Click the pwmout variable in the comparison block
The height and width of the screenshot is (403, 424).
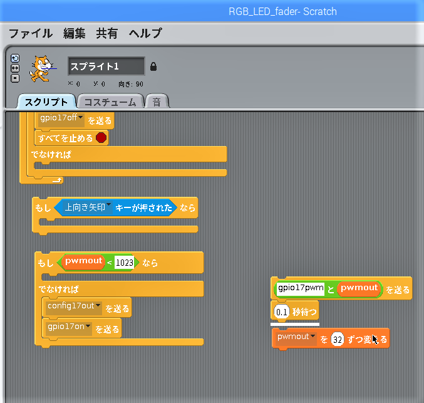83,262
